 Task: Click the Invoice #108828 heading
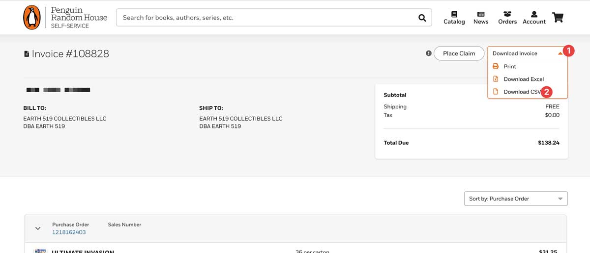[x=70, y=54]
